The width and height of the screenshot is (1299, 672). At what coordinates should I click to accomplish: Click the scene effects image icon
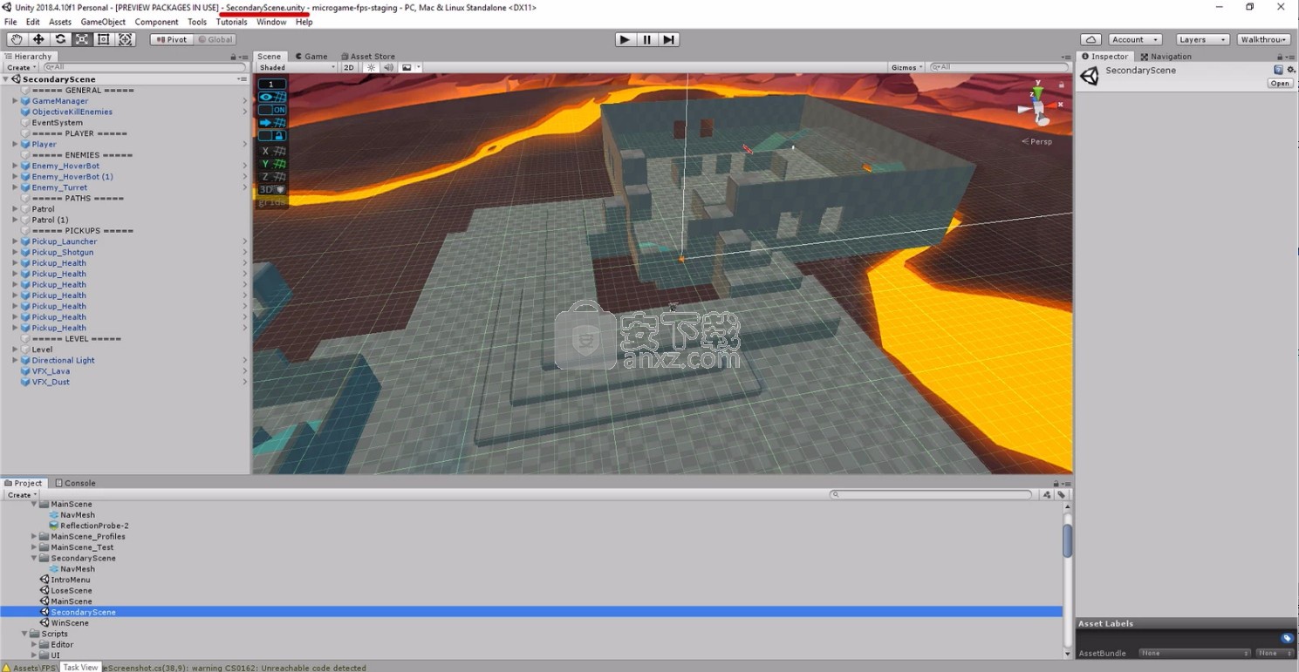pyautogui.click(x=407, y=67)
